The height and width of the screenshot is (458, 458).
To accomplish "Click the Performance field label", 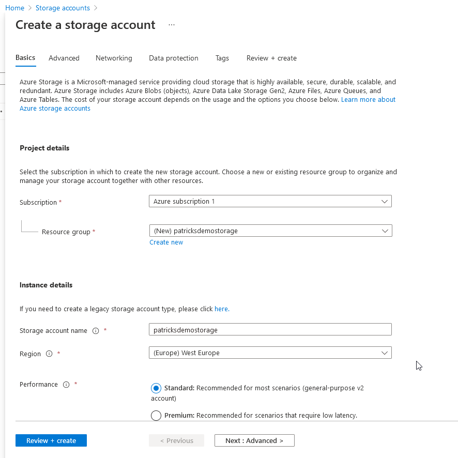I will (x=39, y=385).
